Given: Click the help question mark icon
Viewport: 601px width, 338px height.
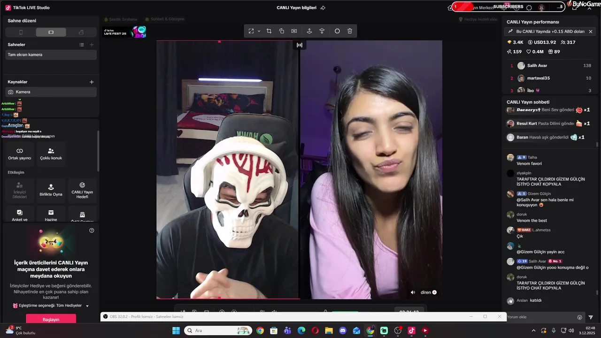Looking at the screenshot, I should 92,230.
